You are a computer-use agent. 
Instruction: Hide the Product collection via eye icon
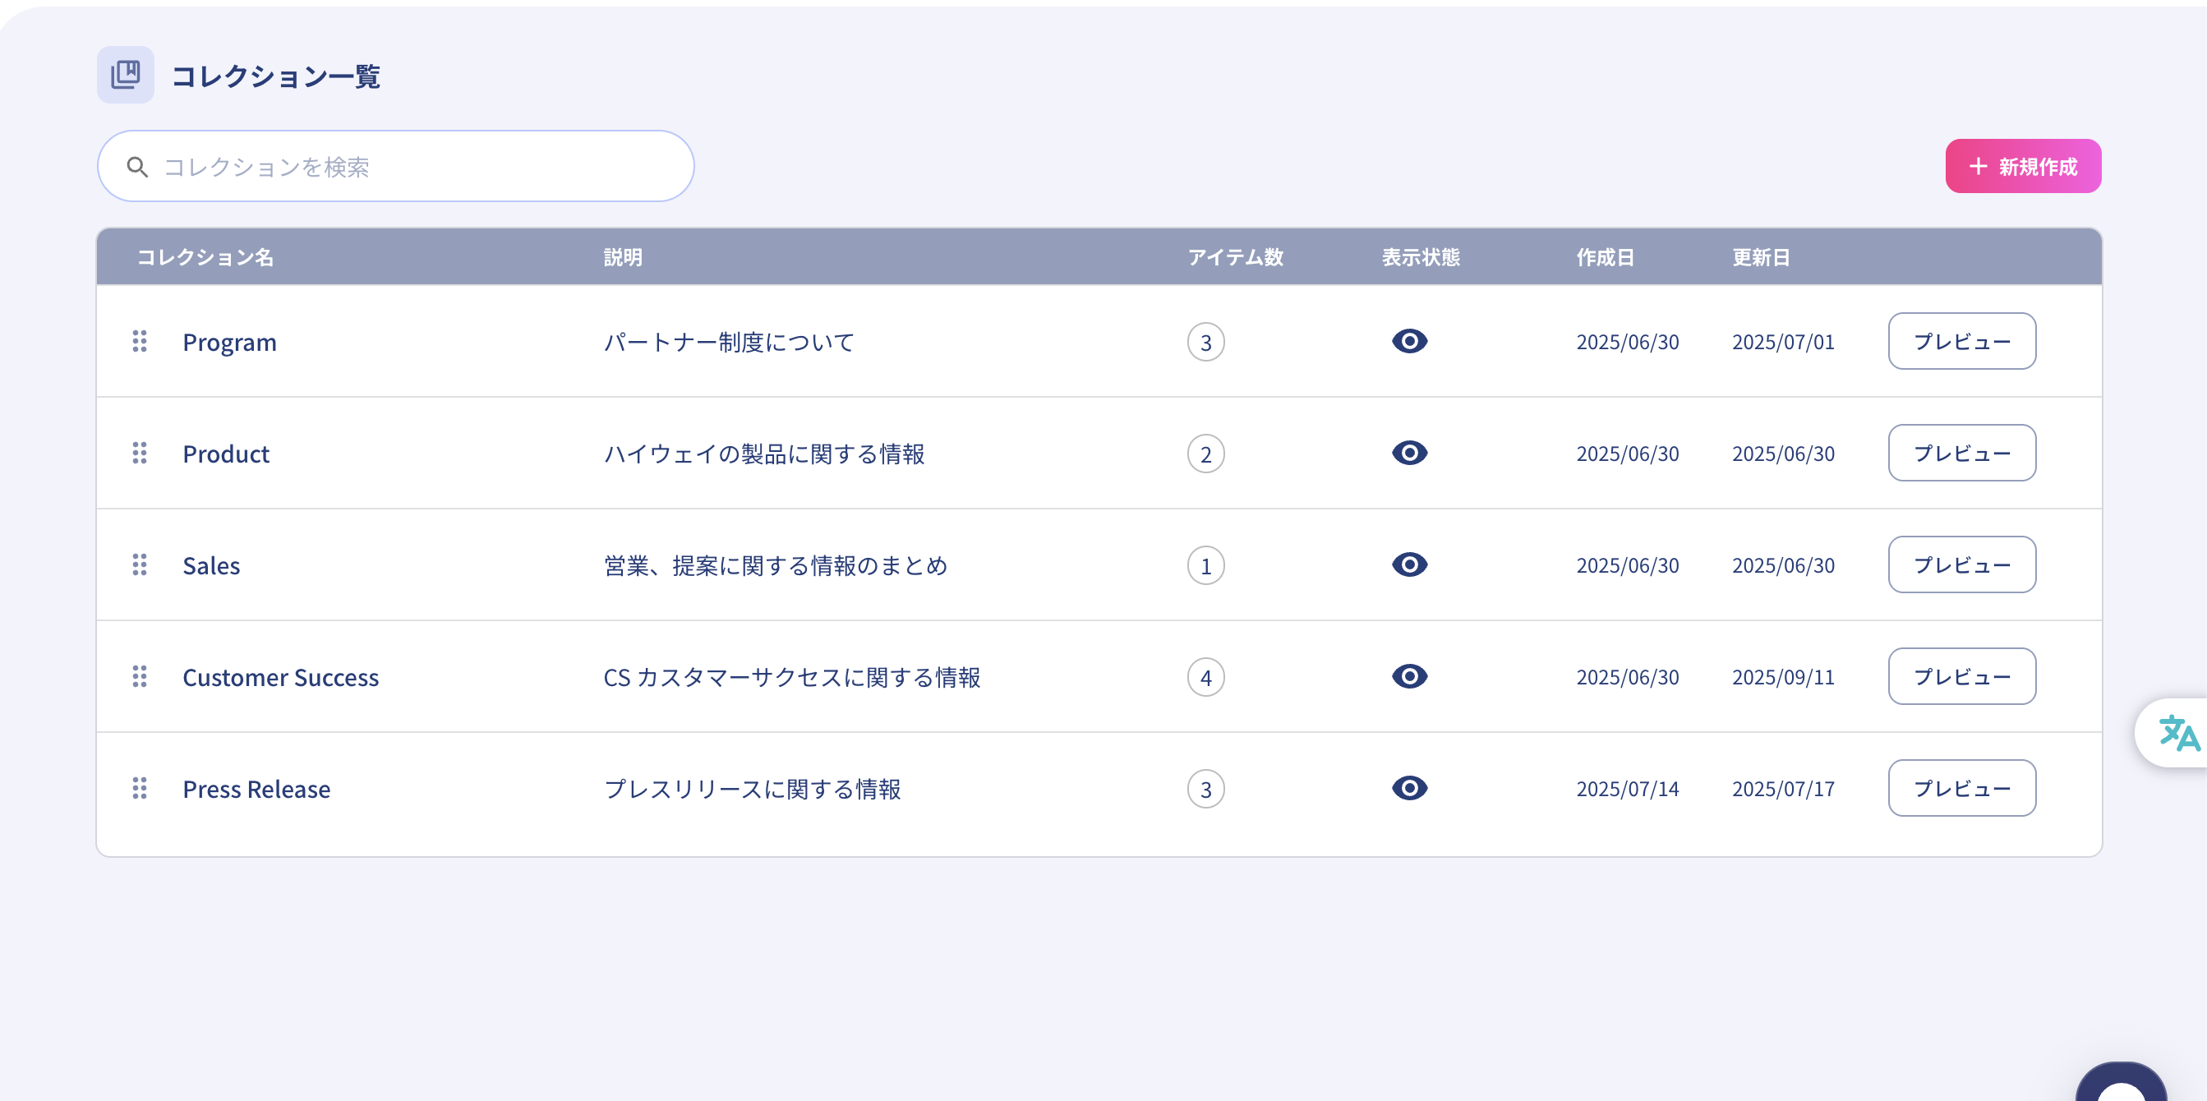(x=1408, y=453)
